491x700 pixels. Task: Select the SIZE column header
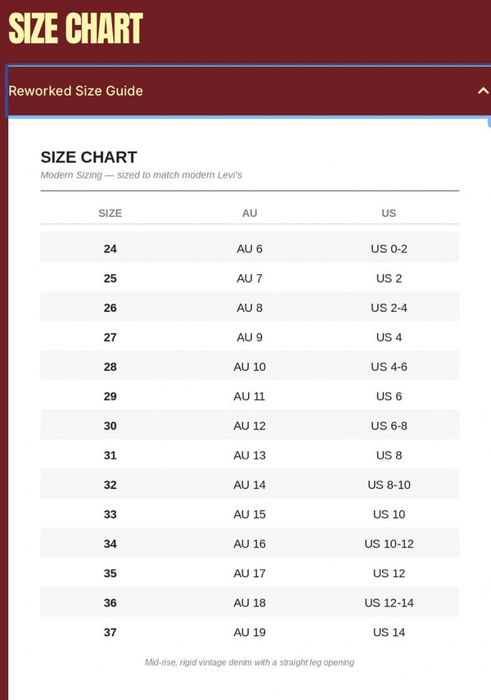[x=110, y=214]
